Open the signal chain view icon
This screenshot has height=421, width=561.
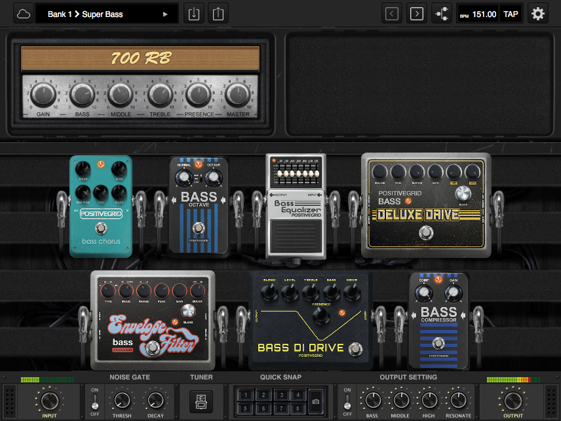[442, 12]
